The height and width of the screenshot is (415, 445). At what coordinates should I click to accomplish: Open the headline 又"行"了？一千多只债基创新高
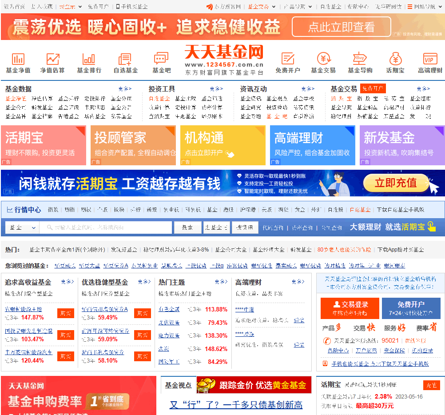tap(236, 405)
